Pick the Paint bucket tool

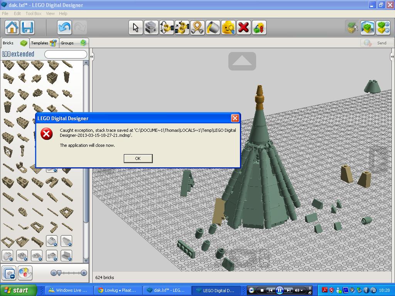tap(213, 27)
